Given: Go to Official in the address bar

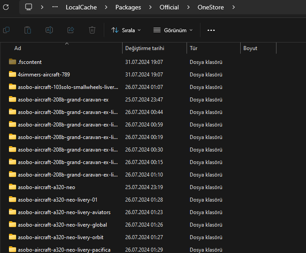Looking at the screenshot, I should pyautogui.click(x=169, y=7).
